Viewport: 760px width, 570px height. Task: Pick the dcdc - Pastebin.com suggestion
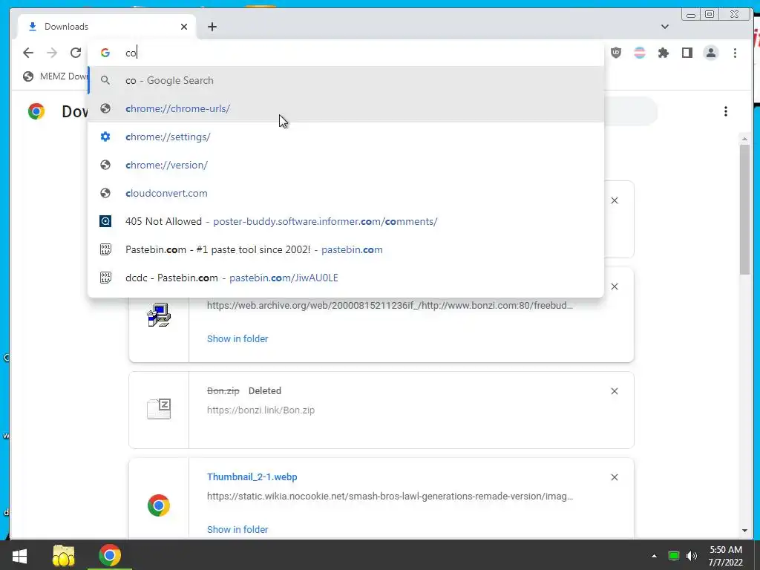tap(346, 278)
